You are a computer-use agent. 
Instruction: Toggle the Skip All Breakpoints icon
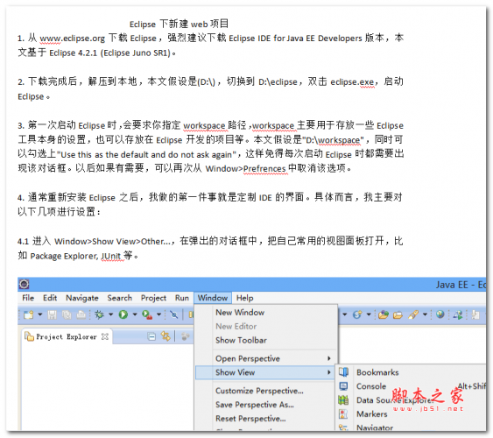tap(174, 314)
